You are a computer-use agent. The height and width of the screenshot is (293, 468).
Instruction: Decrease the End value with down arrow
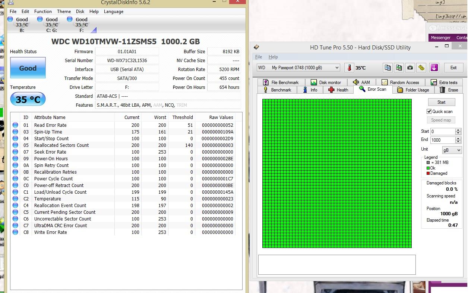(x=458, y=142)
